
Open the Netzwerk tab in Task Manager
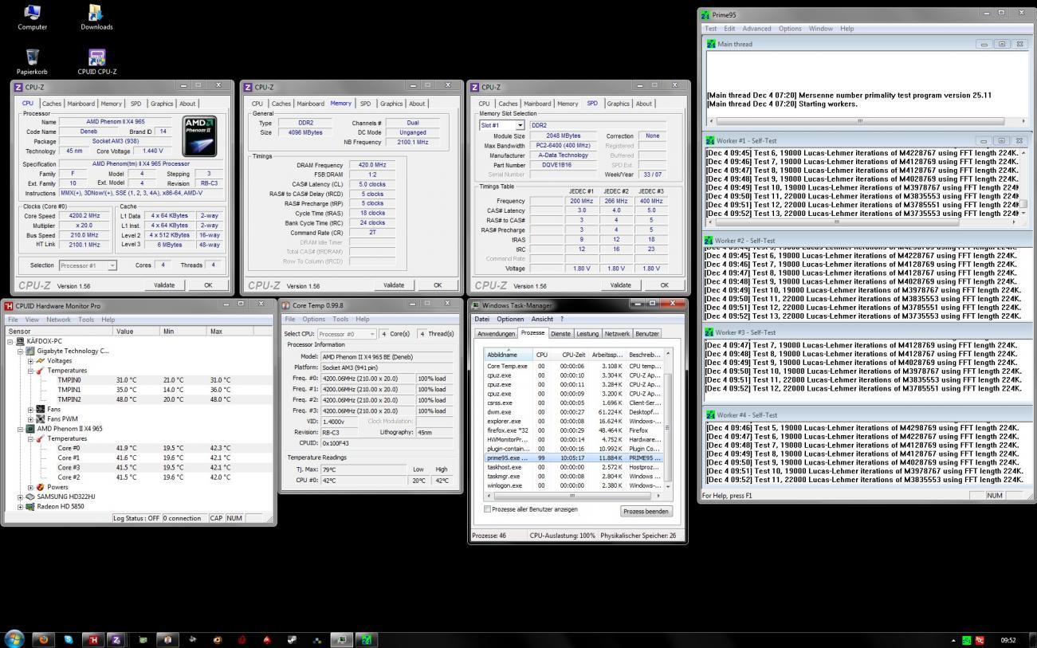tap(616, 334)
